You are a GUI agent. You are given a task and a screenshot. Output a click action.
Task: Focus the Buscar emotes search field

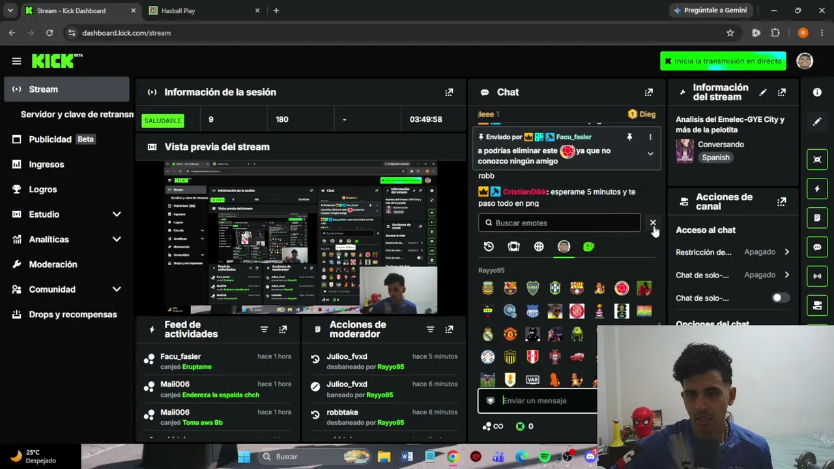click(x=559, y=223)
